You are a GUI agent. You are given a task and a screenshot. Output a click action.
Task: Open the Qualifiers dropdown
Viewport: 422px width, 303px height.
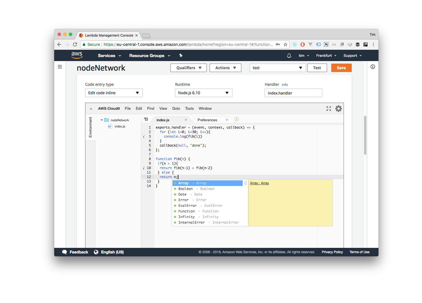(x=189, y=68)
